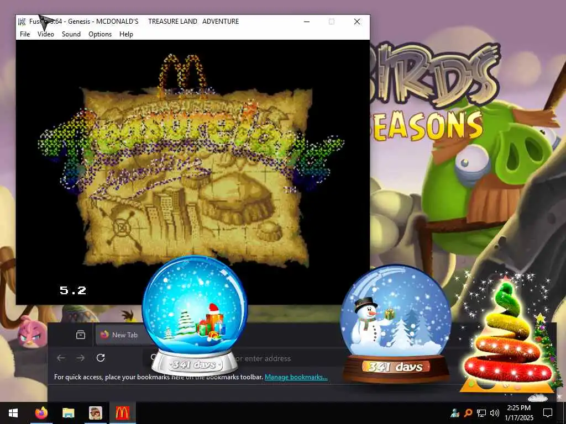Open the clock showing 2:25 PM

(x=518, y=413)
